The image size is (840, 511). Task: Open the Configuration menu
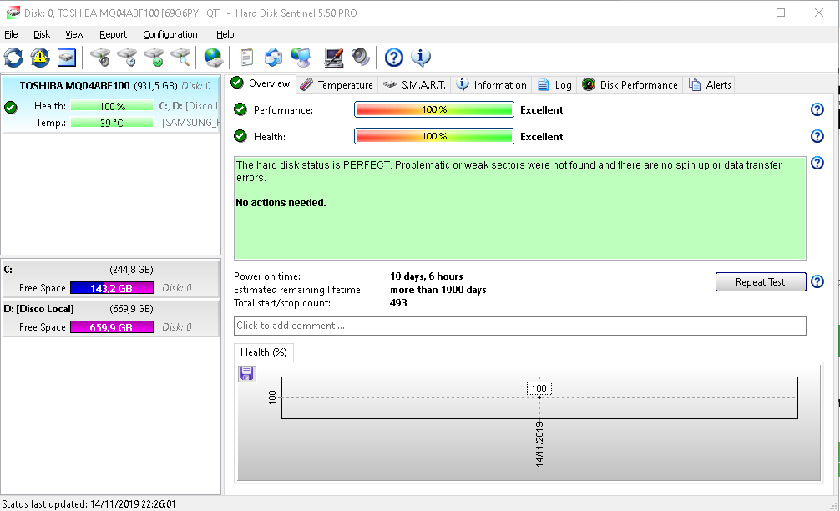point(170,34)
